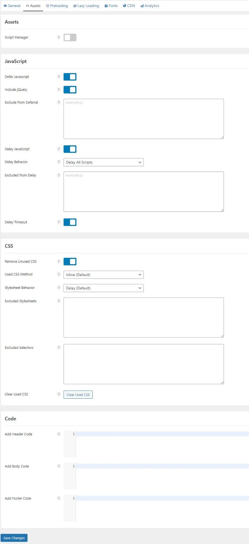Image resolution: width=249 pixels, height=544 pixels.
Task: Click the Add Body Code editor
Action: [162, 476]
